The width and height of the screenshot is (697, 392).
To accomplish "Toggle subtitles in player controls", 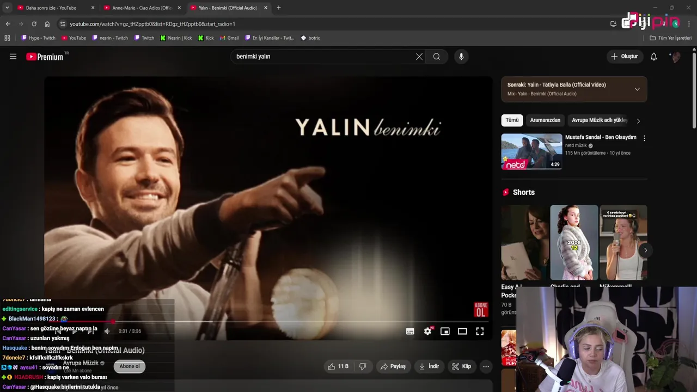I will click(x=410, y=331).
